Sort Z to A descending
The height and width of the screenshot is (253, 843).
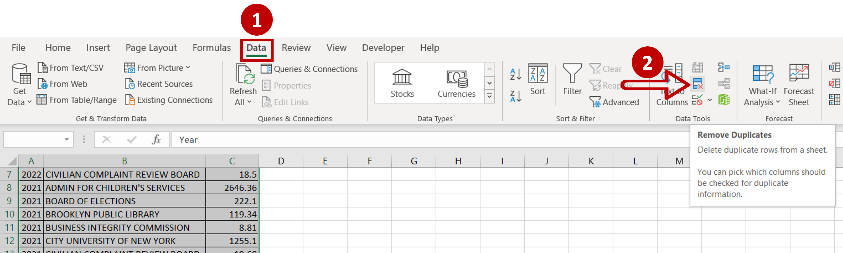pos(515,96)
